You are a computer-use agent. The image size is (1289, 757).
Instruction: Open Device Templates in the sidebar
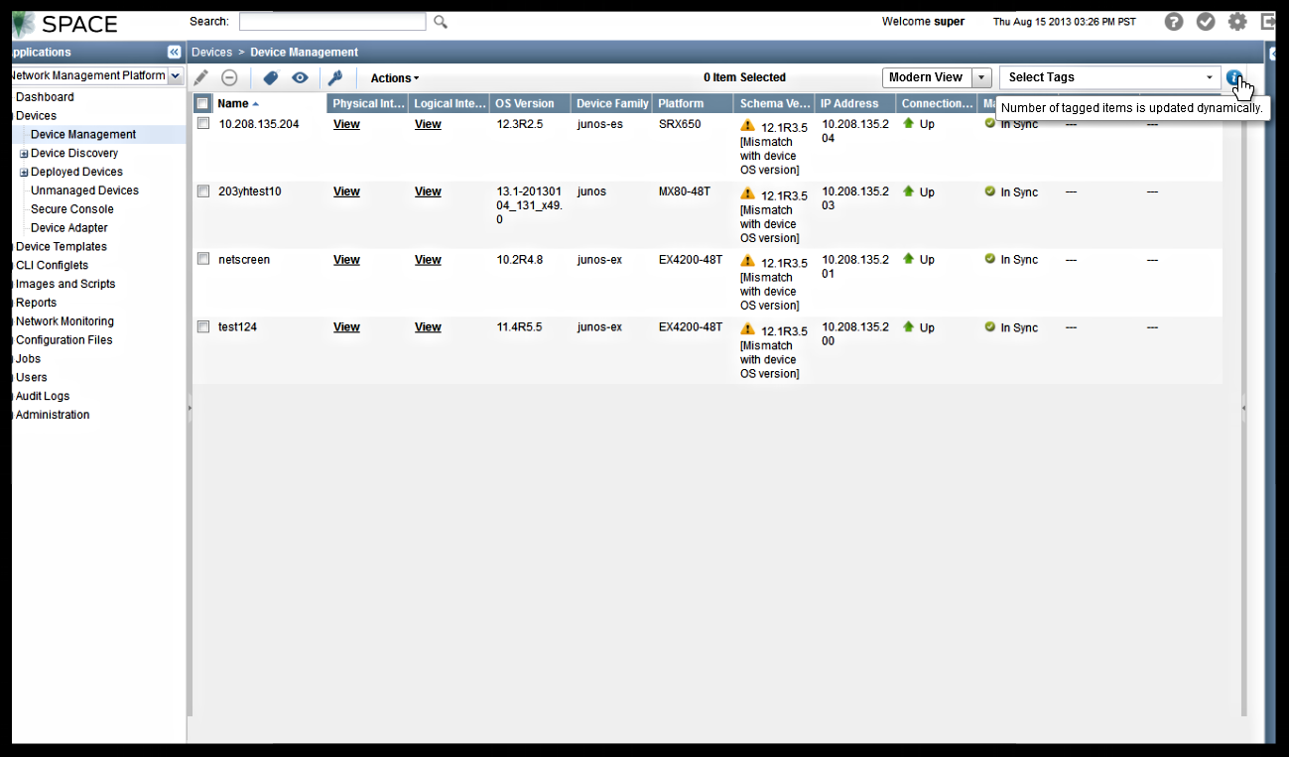pyautogui.click(x=62, y=246)
